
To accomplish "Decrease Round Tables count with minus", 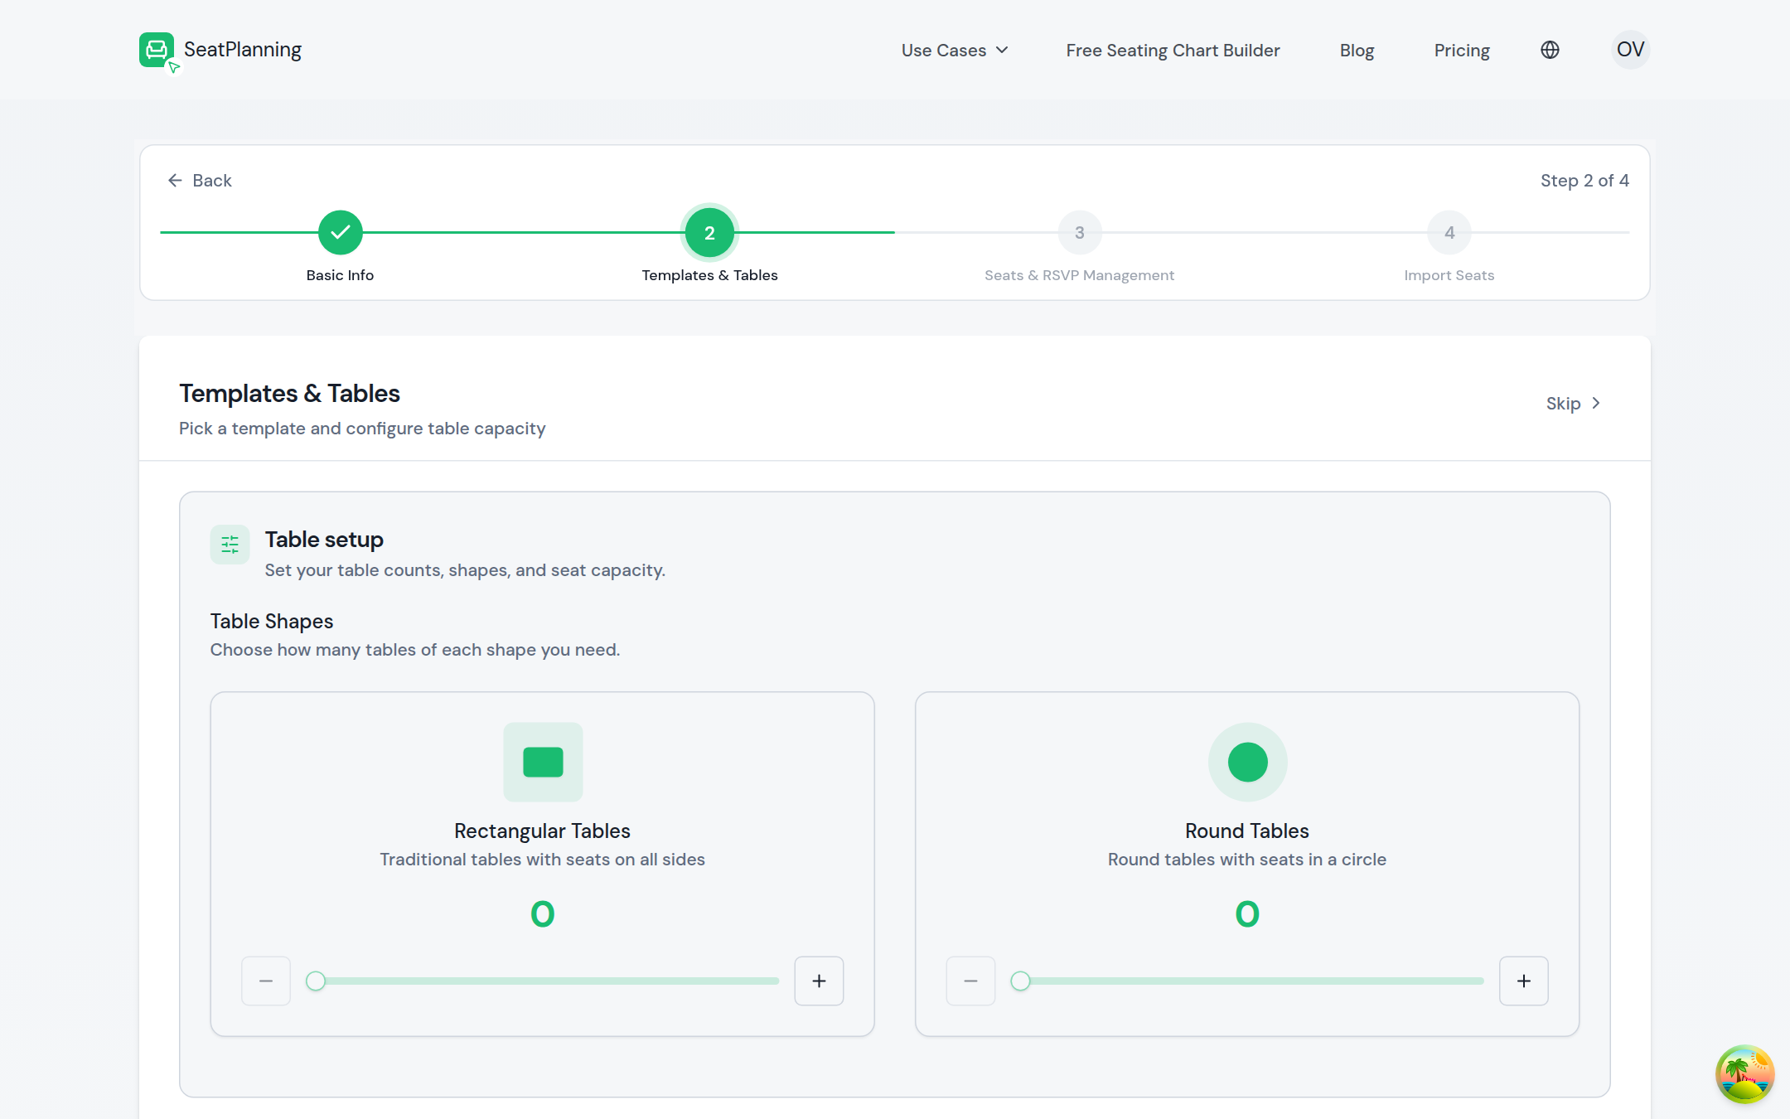I will point(970,981).
